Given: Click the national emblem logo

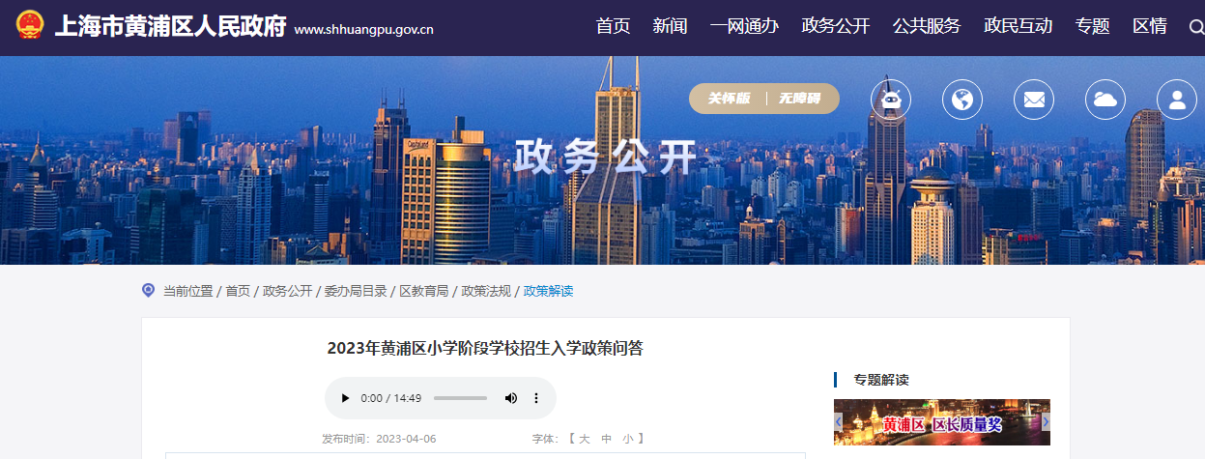Looking at the screenshot, I should (30, 26).
